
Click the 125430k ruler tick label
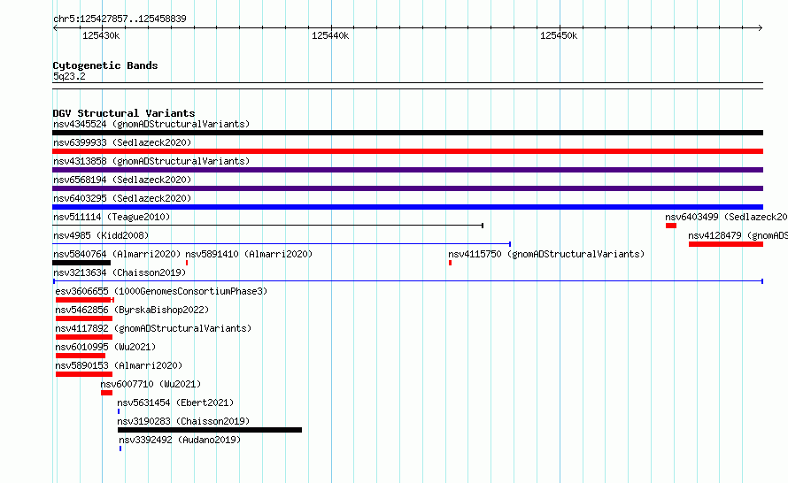101,35
